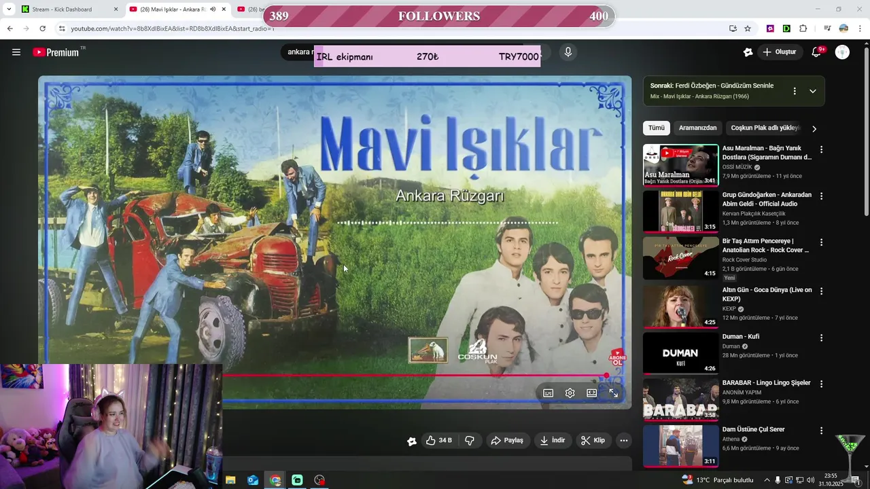Click the ABONE OL subscribe watermark
Screen dimensions: 870x489
tap(617, 358)
